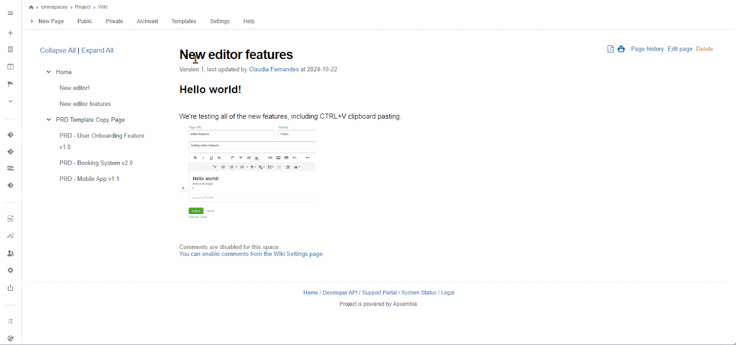Click the plus icon in left sidebar
Image resolution: width=736 pixels, height=345 pixels.
click(11, 33)
